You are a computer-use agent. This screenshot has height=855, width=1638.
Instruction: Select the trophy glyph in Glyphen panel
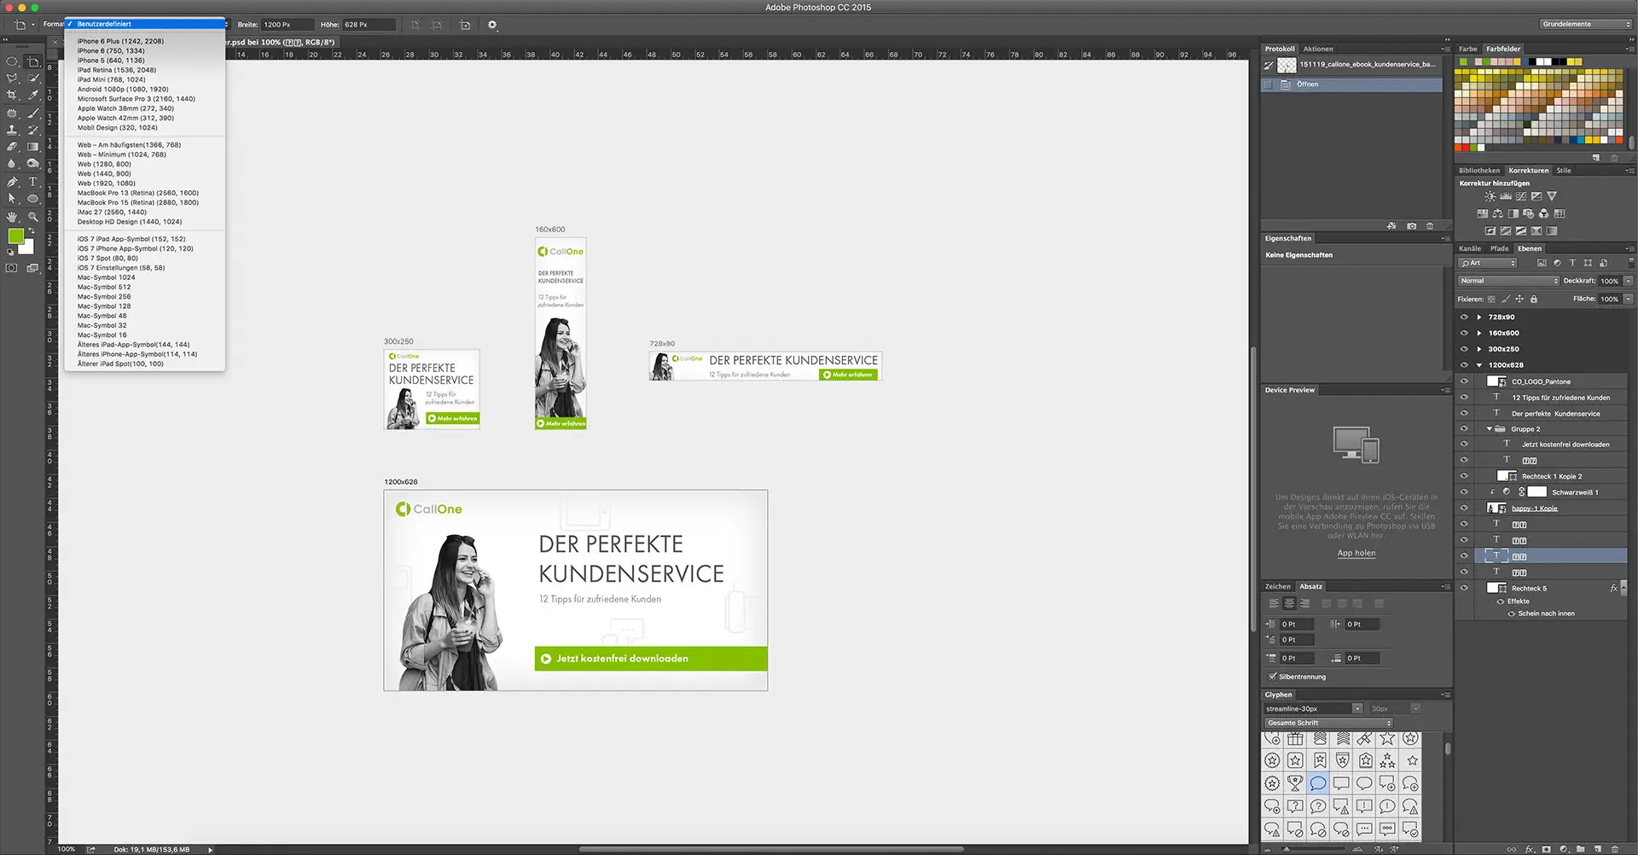[1295, 783]
